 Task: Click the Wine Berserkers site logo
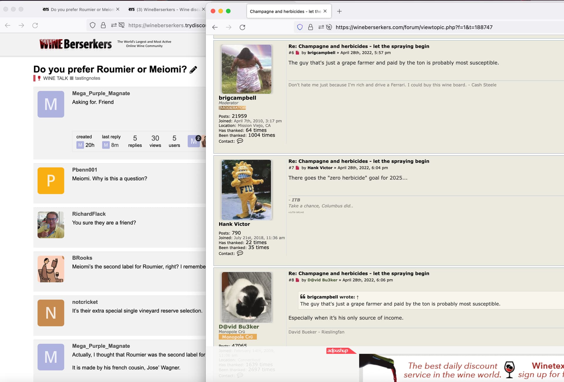pos(76,44)
